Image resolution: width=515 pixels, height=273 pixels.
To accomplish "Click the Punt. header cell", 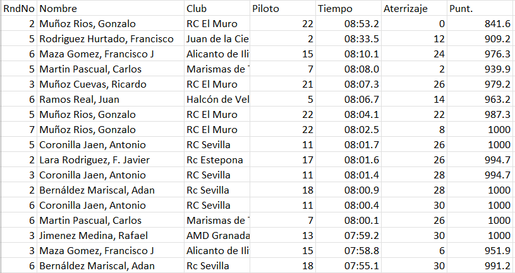I will click(480, 9).
